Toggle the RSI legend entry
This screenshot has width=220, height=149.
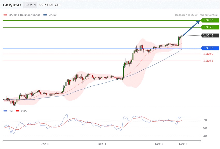click(9, 111)
